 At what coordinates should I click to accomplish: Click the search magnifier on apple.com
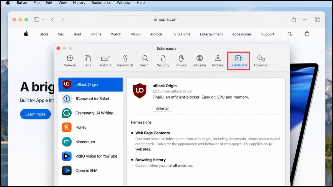point(290,34)
